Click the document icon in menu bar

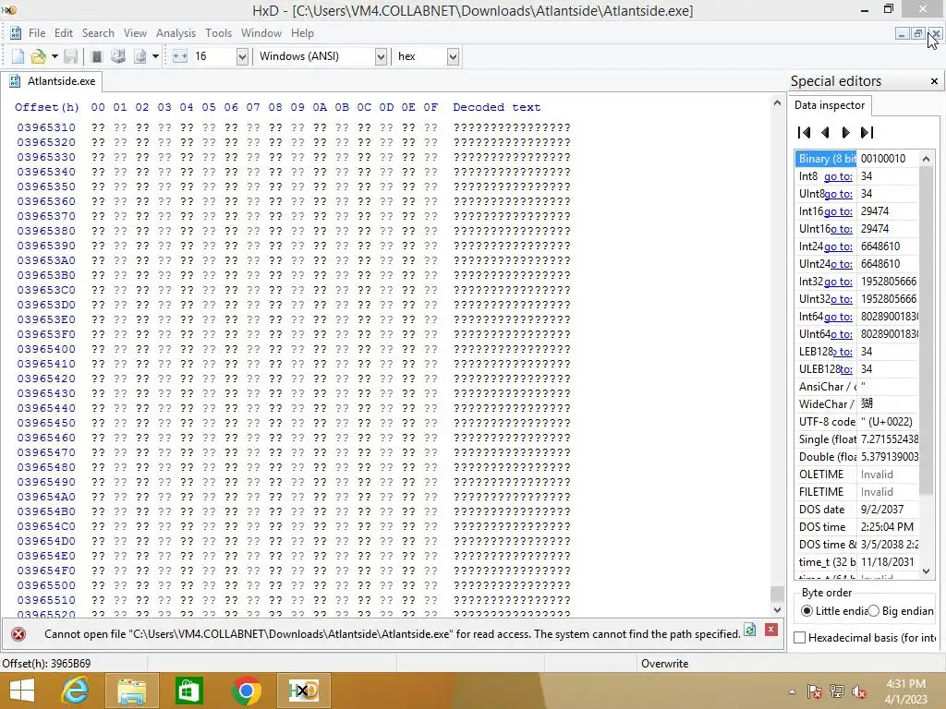[16, 33]
